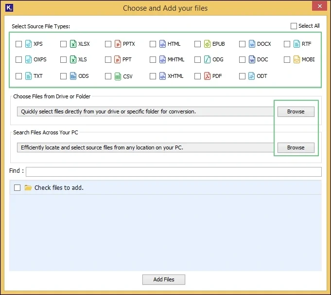Close the Choose and Add files dialog

tap(319, 6)
